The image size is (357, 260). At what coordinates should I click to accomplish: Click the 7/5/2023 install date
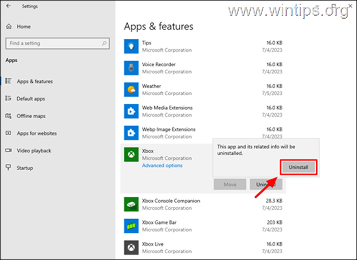(x=272, y=93)
